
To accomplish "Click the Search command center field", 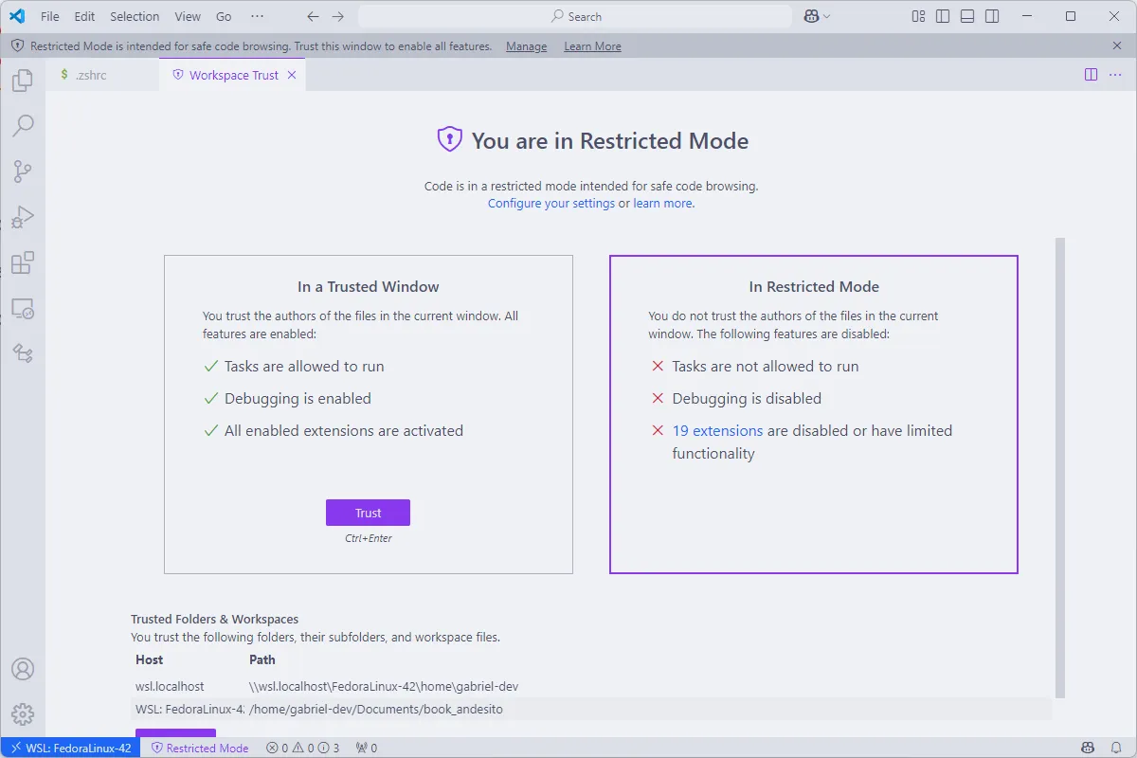I will [x=575, y=16].
